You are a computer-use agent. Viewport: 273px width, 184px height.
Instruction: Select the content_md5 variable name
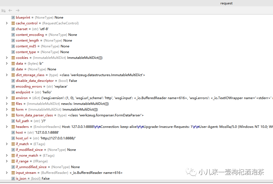26,46
